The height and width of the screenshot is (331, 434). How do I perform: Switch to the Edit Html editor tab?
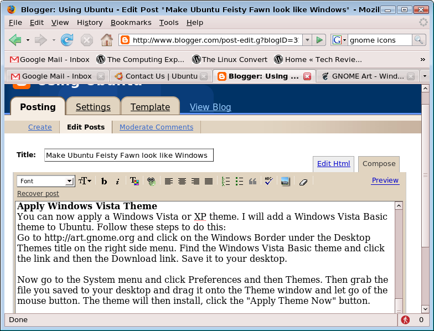click(x=333, y=164)
